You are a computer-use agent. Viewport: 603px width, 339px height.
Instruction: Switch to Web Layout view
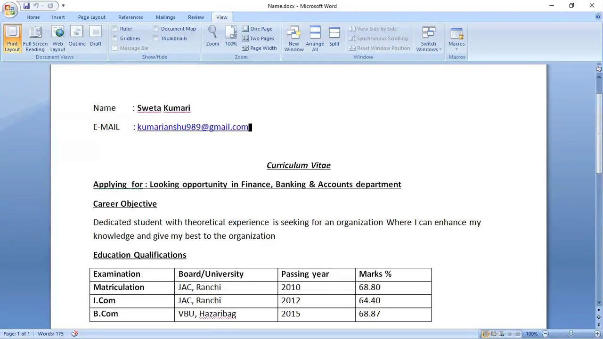pyautogui.click(x=57, y=38)
